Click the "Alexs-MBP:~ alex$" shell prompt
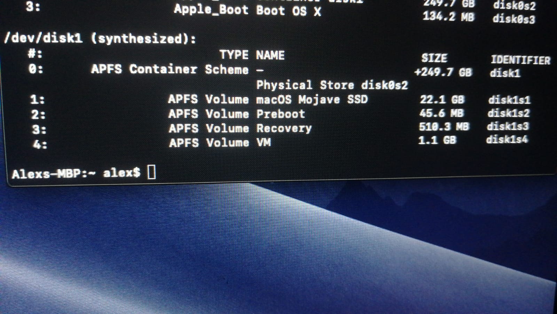557x314 pixels. [x=76, y=173]
